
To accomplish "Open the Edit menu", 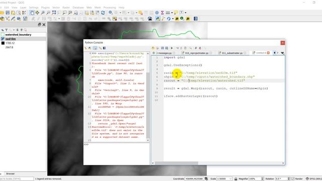I will 7,8.
